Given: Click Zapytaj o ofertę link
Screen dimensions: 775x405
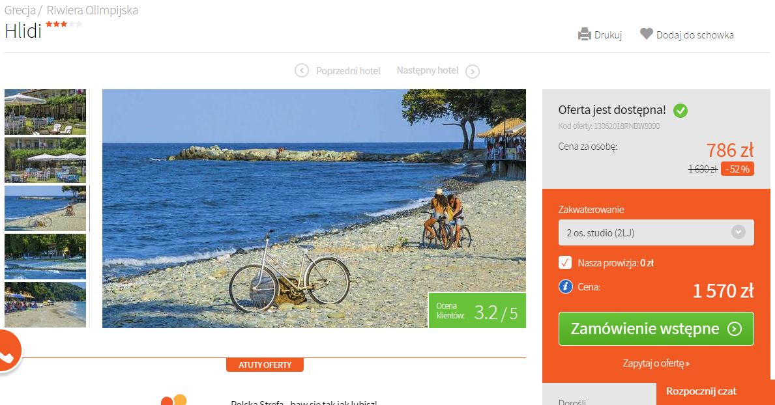Looking at the screenshot, I should tap(656, 363).
